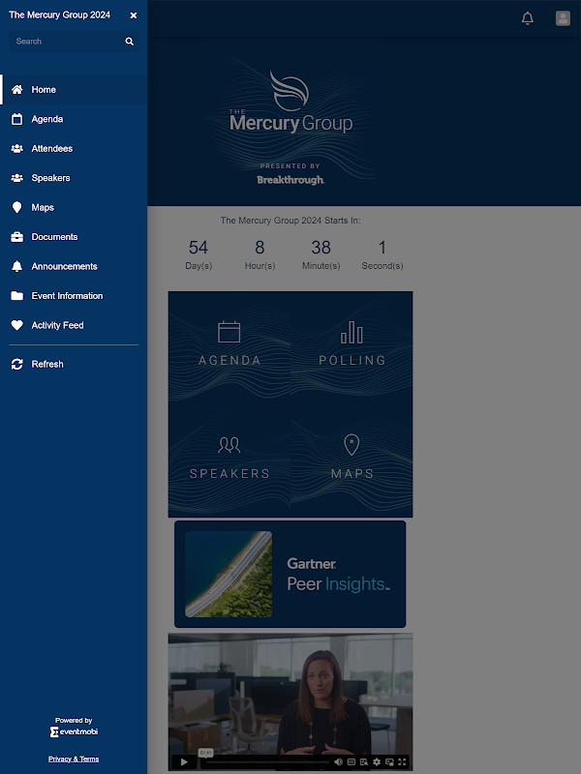Open Maps from the sidebar
The height and width of the screenshot is (774, 581).
pos(75,207)
